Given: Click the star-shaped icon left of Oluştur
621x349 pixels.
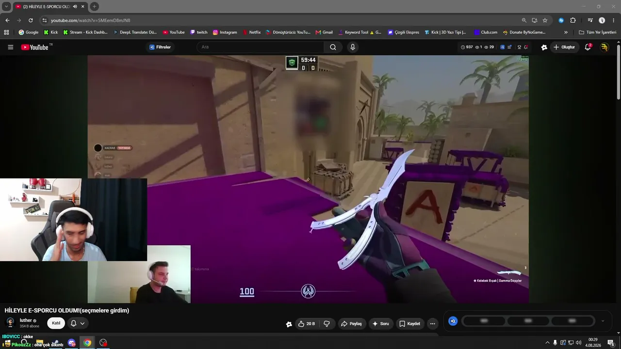Looking at the screenshot, I should coord(544,47).
